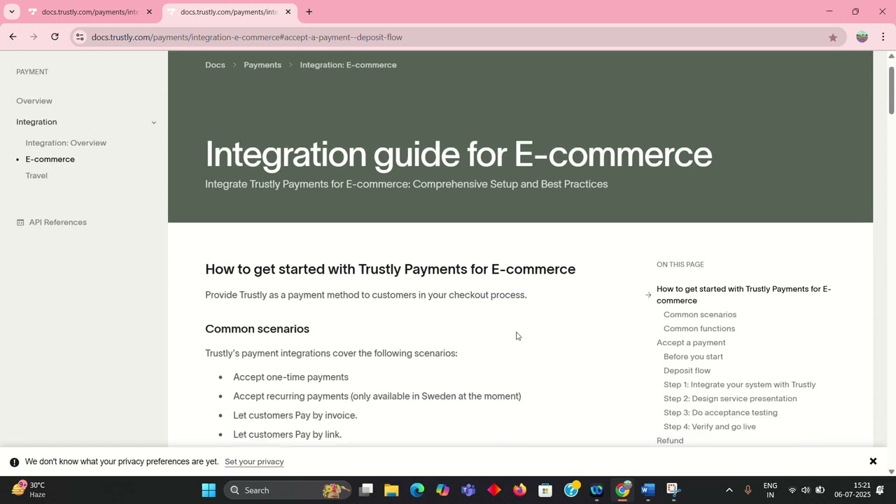Open Microsoft Store from taskbar
This screenshot has width=896, height=504.
(545, 490)
